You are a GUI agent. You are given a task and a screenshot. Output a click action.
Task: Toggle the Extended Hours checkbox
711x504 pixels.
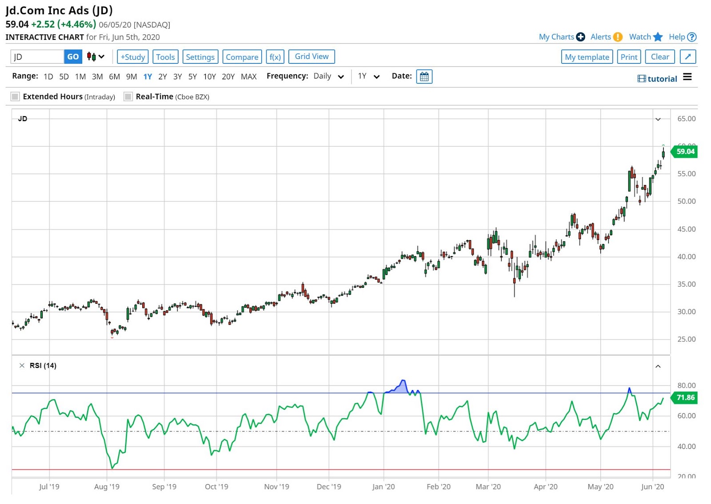tap(15, 97)
